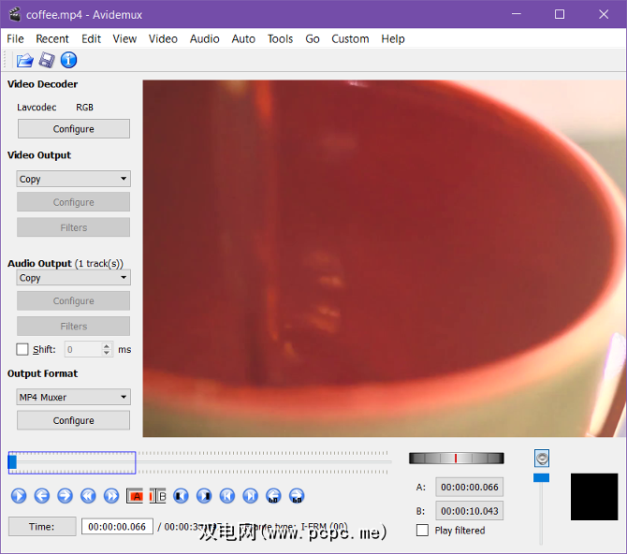Viewport: 627px width, 554px height.
Task: Enable the Play filtered checkbox
Action: 423,530
